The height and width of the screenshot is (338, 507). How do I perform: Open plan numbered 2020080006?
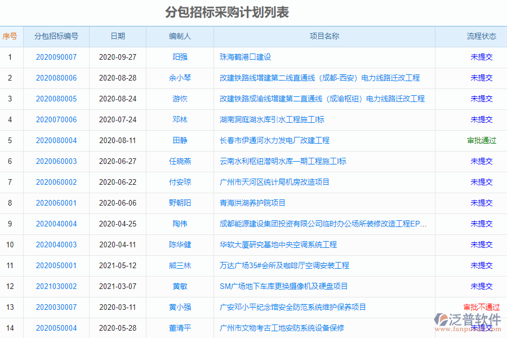pyautogui.click(x=57, y=78)
